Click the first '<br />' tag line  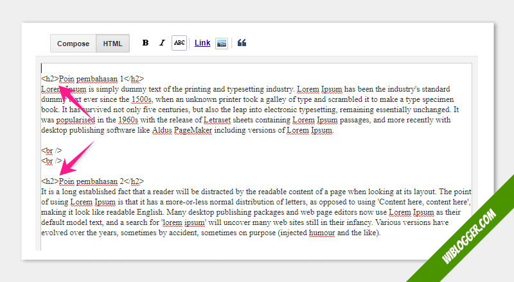(x=51, y=151)
